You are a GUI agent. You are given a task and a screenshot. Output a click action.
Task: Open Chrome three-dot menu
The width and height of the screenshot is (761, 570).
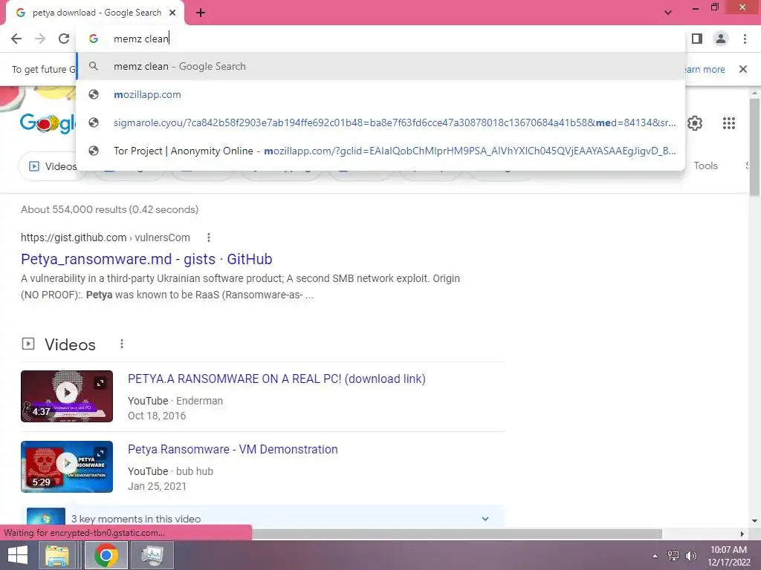[745, 39]
